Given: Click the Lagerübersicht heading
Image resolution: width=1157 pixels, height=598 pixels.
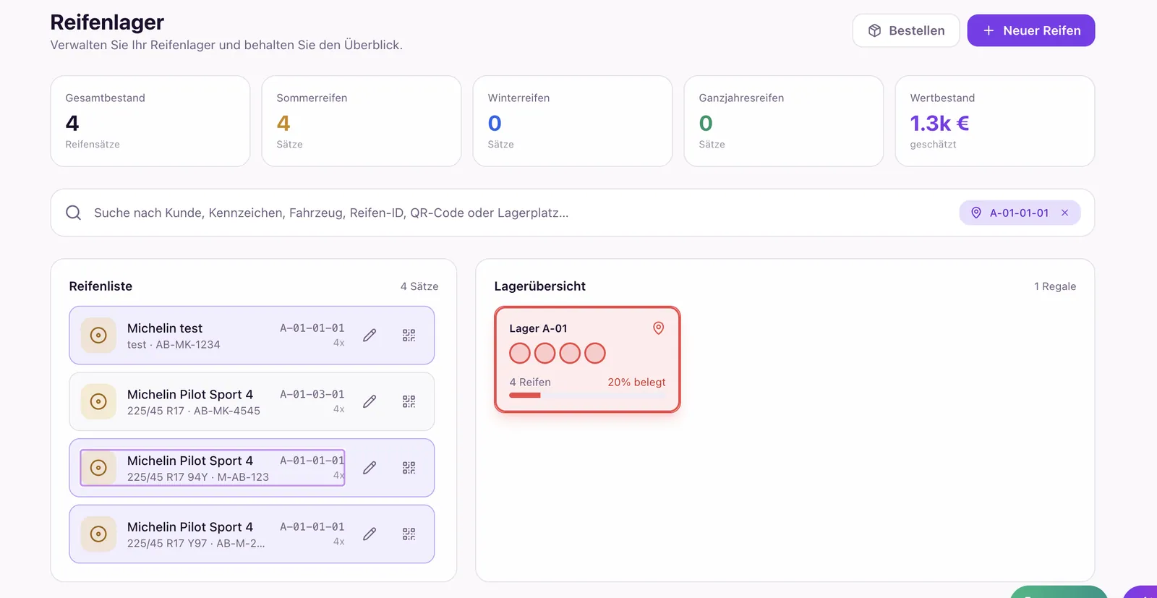Looking at the screenshot, I should pyautogui.click(x=540, y=286).
